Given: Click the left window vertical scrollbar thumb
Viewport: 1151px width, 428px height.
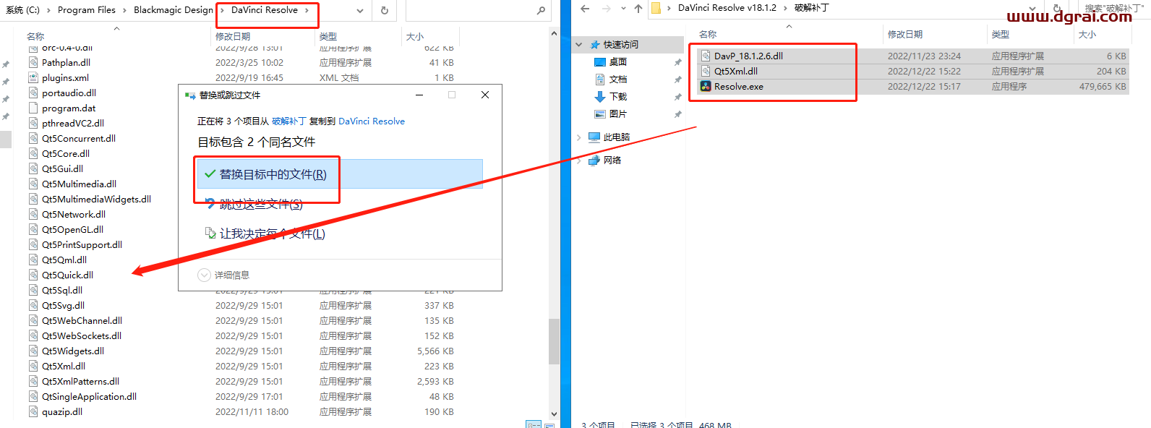Looking at the screenshot, I should pyautogui.click(x=554, y=341).
